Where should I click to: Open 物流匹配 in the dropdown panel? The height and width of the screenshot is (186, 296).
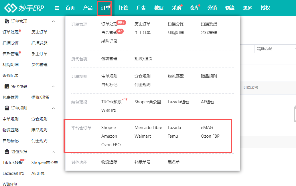click(x=176, y=76)
